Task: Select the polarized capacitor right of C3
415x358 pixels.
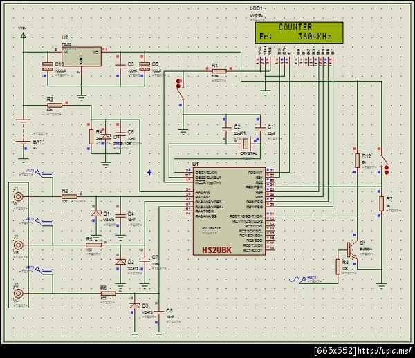Action: pyautogui.click(x=145, y=66)
